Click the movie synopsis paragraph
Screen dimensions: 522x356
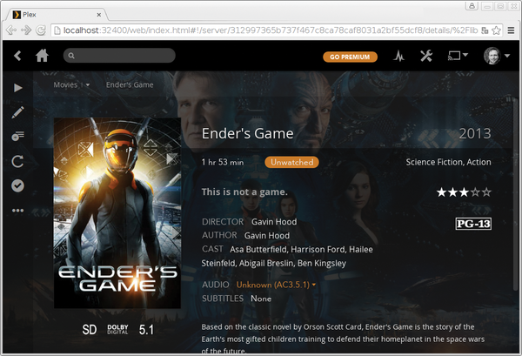pyautogui.click(x=343, y=339)
